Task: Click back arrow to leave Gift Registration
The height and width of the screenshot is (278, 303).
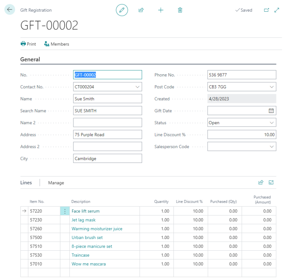Action: click(9, 9)
